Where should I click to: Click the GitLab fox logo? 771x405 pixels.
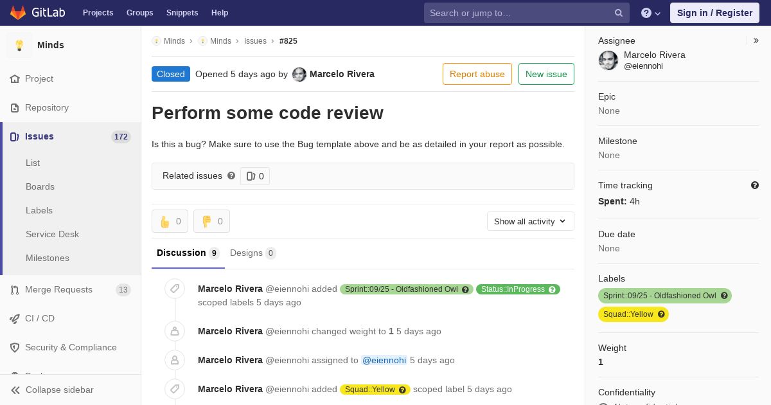coord(18,12)
